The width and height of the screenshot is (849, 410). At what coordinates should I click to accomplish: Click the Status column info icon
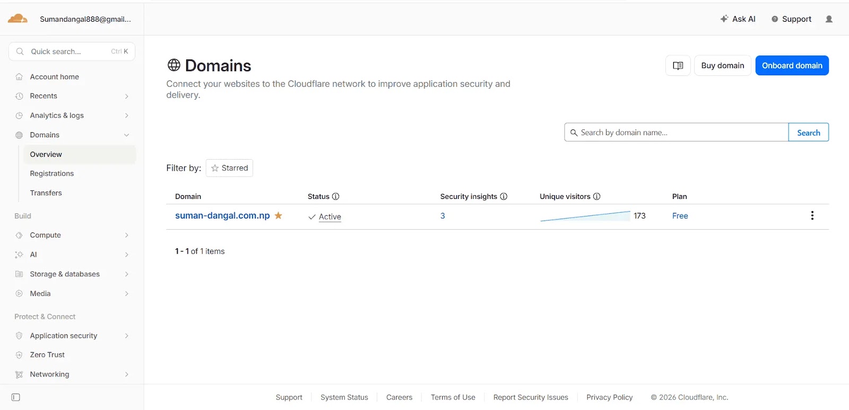coord(336,196)
